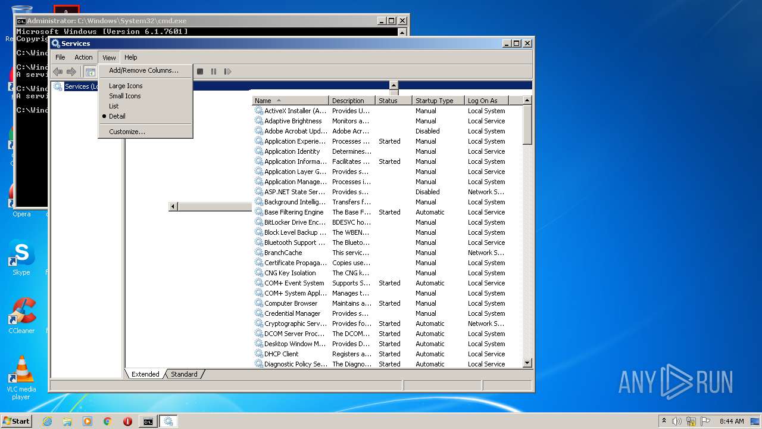Viewport: 762px width, 429px height.
Task: Open CCleaner desktop shortcut
Action: click(21, 316)
